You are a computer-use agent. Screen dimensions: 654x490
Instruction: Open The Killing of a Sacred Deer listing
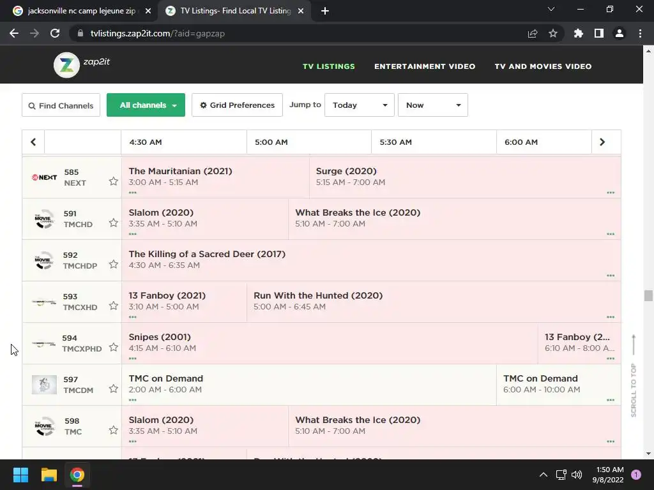pos(371,260)
